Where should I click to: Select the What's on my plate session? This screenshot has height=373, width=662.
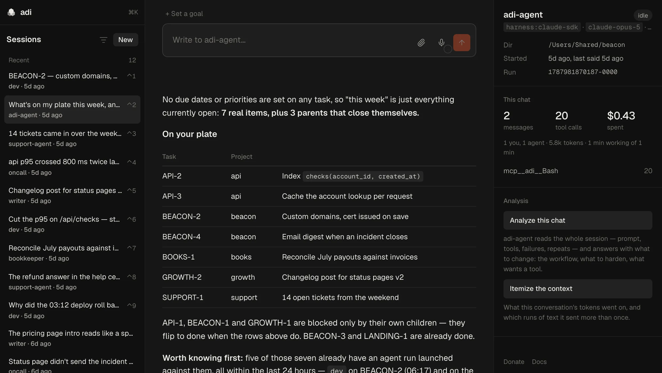click(x=72, y=110)
